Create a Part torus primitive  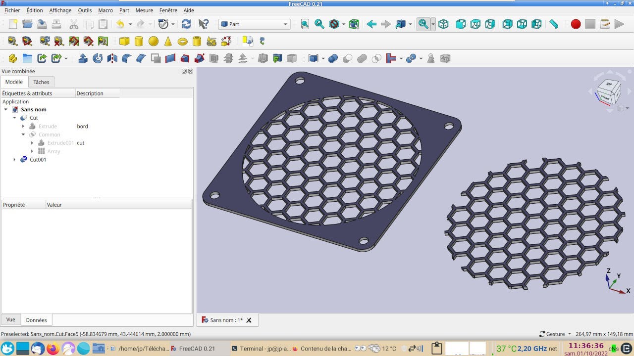click(x=182, y=42)
